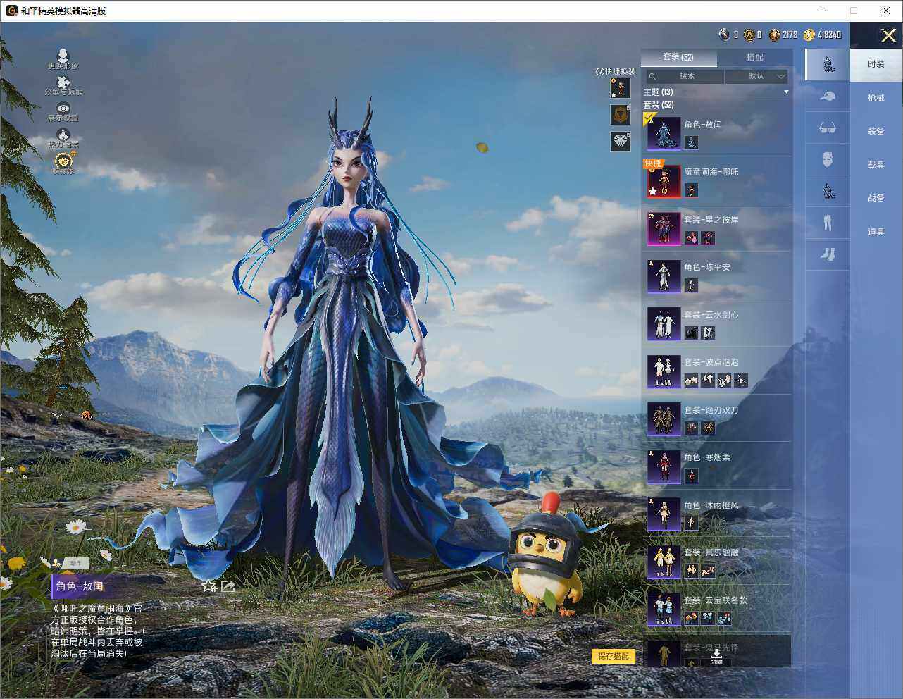Select the gold emblem quick-change slot
The image size is (903, 699).
[x=620, y=114]
